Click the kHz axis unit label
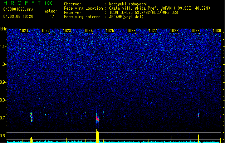225x143 pixels. tap(3, 29)
